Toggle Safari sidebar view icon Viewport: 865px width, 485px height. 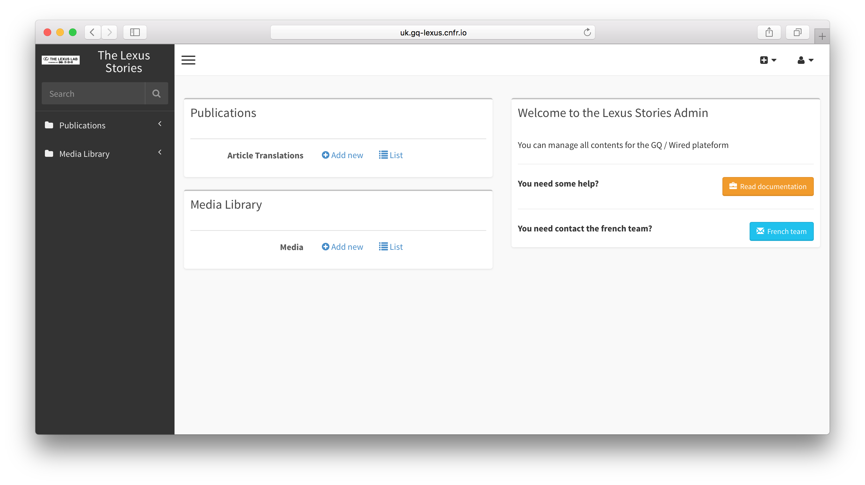[x=135, y=32]
